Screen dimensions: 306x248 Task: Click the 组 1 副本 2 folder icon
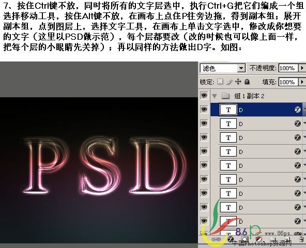(225, 96)
